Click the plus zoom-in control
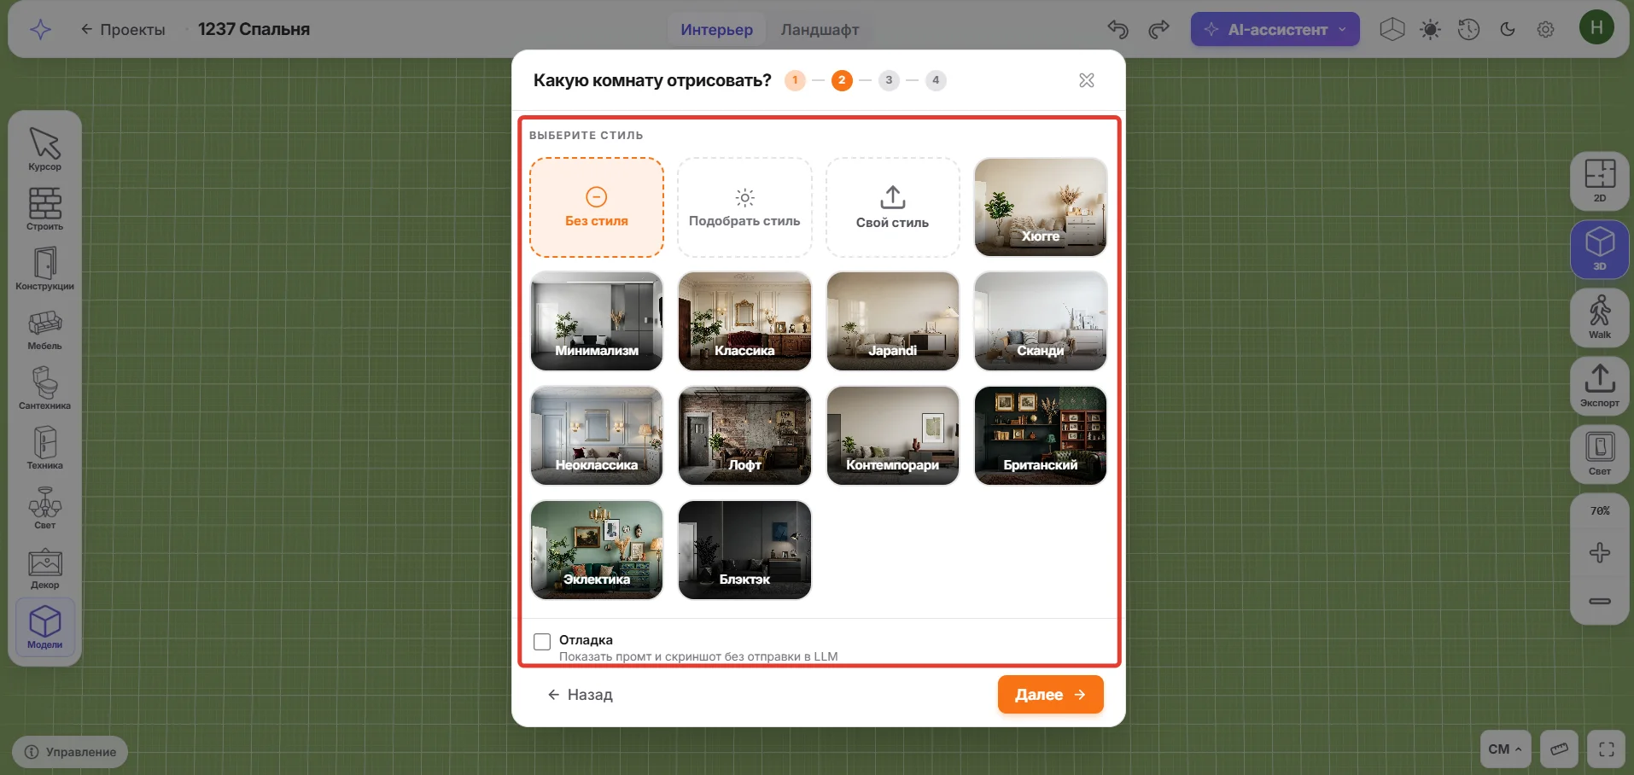This screenshot has width=1634, height=775. point(1600,553)
